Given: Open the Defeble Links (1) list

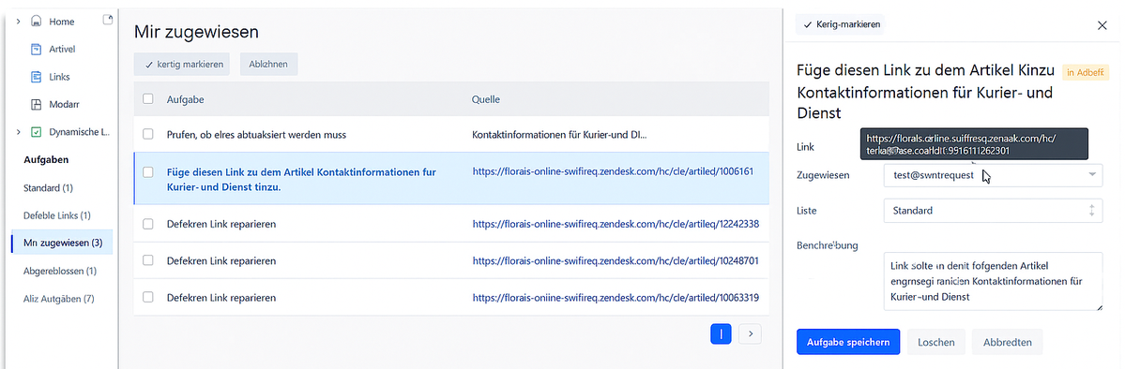Looking at the screenshot, I should pyautogui.click(x=56, y=215).
